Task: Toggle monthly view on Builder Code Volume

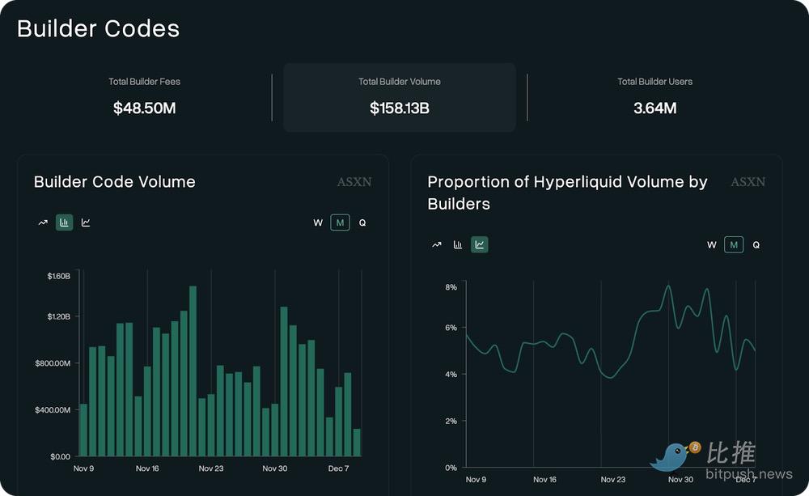Action: tap(340, 223)
